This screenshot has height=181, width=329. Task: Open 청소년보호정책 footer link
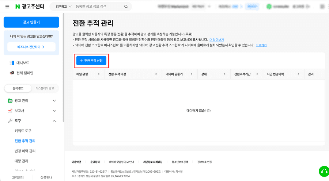(x=180, y=162)
